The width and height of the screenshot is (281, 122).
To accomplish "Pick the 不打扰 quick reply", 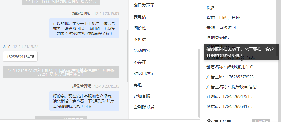I will tap(140, 39).
